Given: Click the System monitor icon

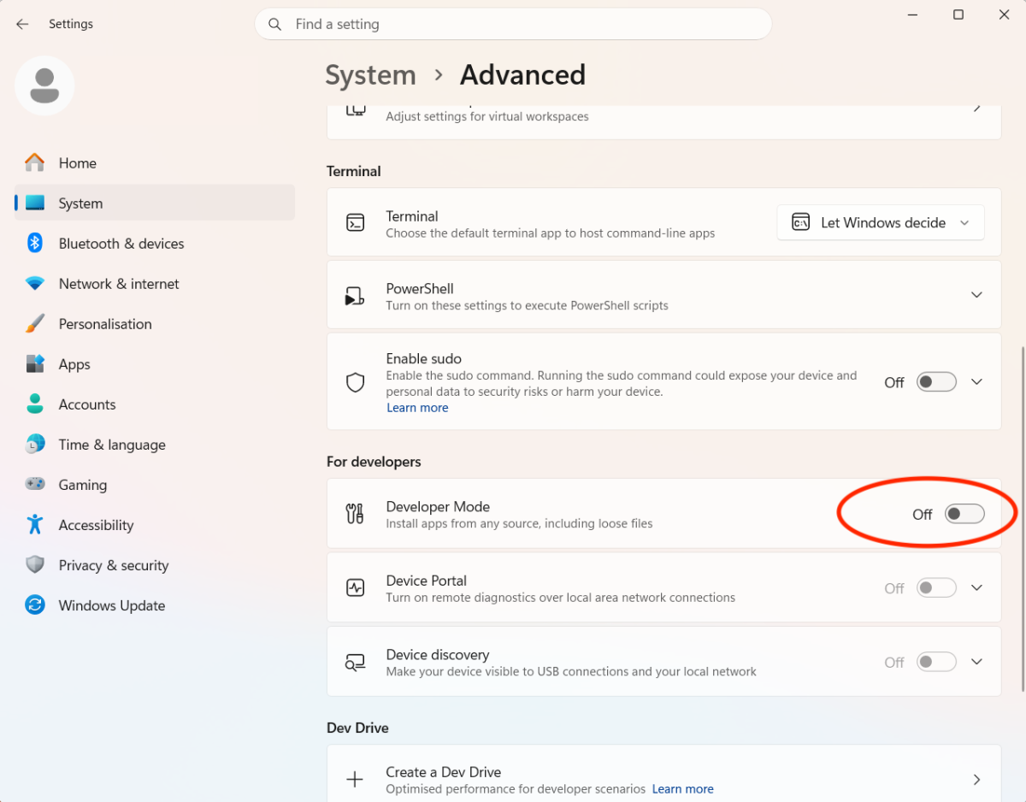Looking at the screenshot, I should [x=35, y=203].
